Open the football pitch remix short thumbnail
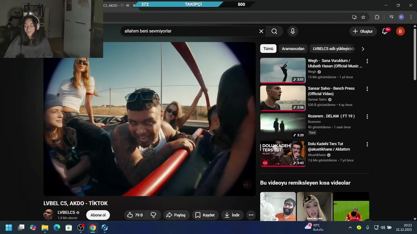Image resolution: width=417 pixels, height=234 pixels. 351,206
